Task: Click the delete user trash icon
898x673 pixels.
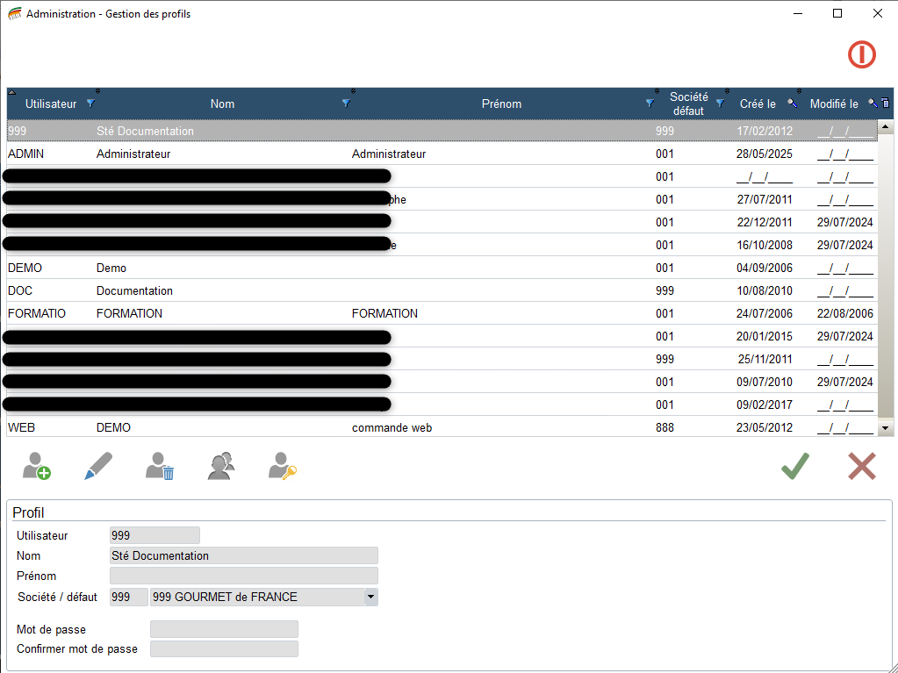Action: pos(160,466)
